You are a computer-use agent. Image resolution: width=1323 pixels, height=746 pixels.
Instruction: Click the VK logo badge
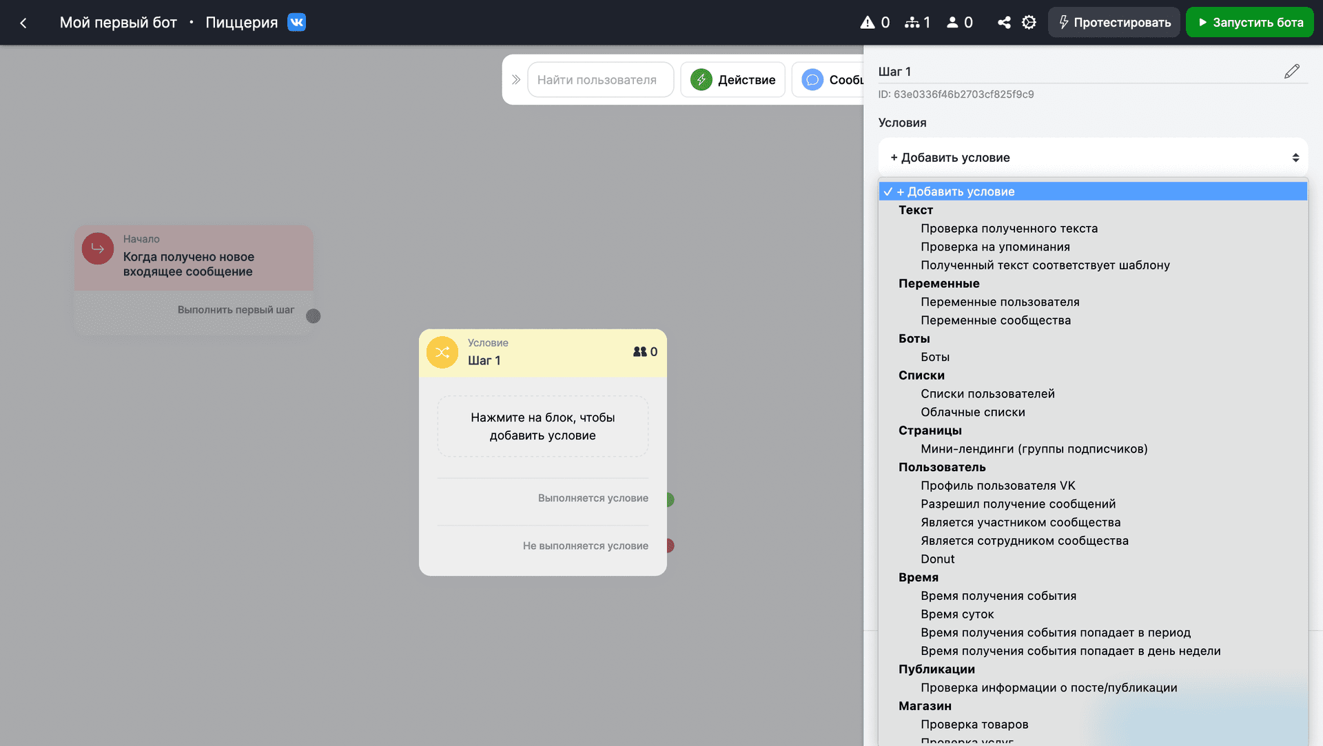point(296,22)
